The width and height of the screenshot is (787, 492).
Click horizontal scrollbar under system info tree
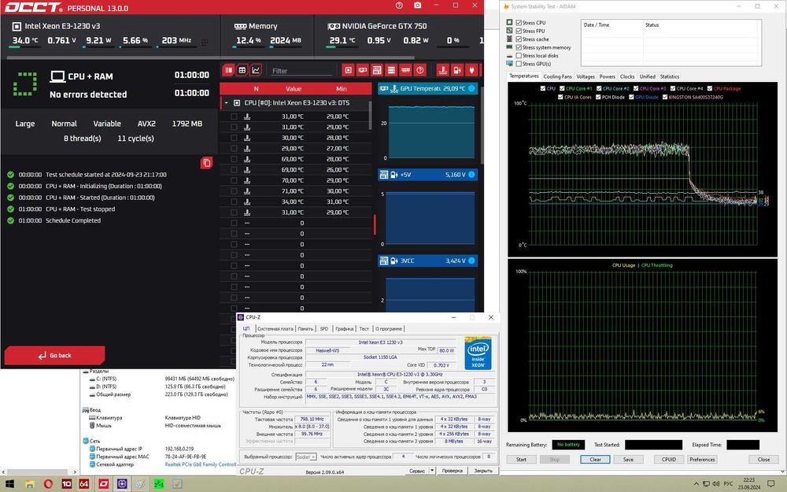pos(39,472)
